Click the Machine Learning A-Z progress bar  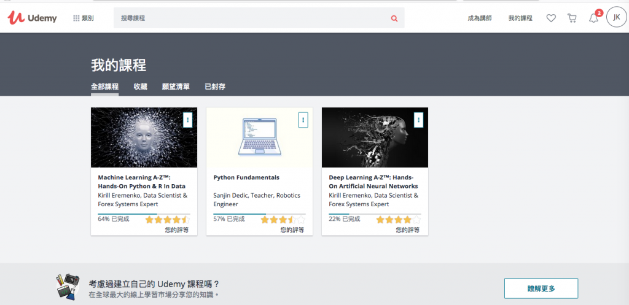tap(144, 214)
